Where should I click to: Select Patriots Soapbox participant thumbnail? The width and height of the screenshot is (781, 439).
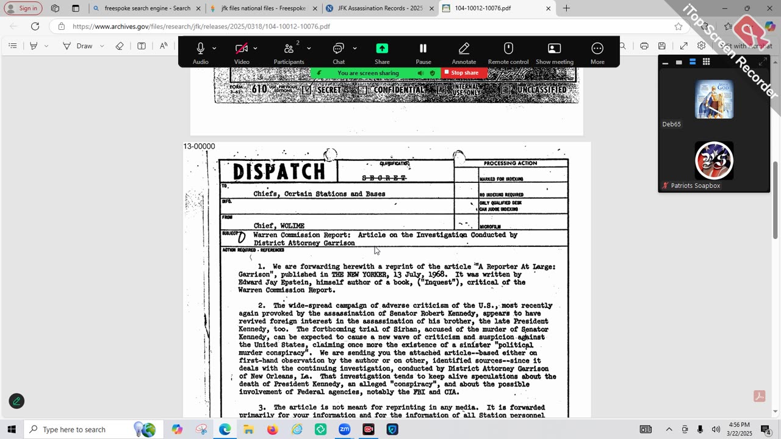click(714, 161)
